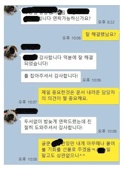Viewport: 124px width, 169px height.
Task: Select the 틀 잡아주셔서 감사합니다! bubble
Action: coord(51,77)
